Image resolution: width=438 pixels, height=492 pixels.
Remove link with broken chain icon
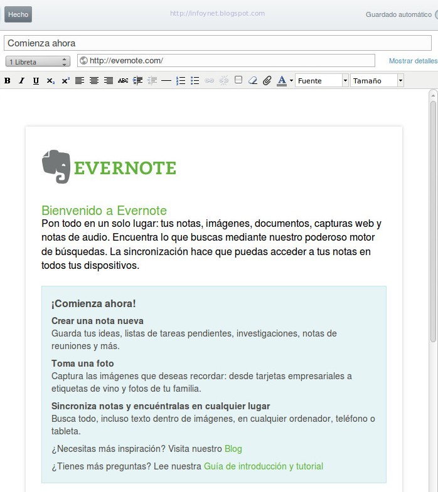(x=224, y=81)
